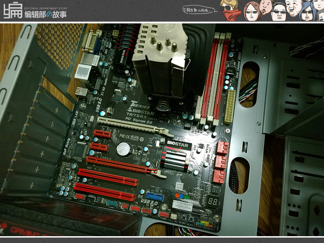Click the red round button near debug display
The height and width of the screenshot is (243, 324).
177,196
